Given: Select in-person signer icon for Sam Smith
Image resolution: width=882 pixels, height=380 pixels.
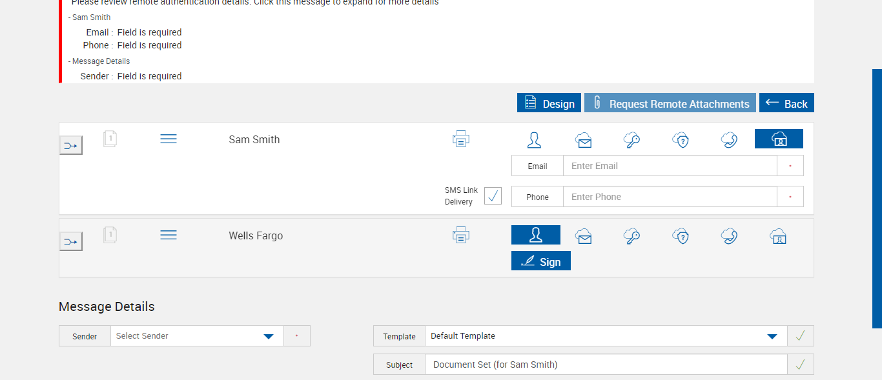Looking at the screenshot, I should click(x=535, y=140).
